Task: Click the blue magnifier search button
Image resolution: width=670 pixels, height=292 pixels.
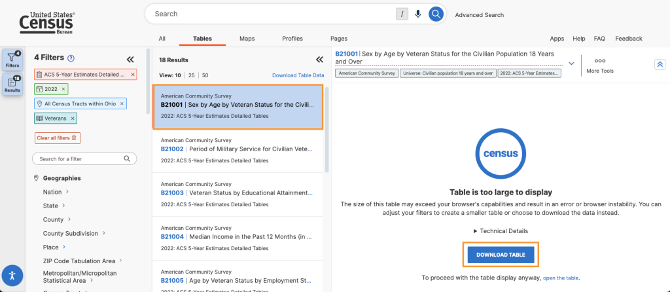Action: point(436,14)
